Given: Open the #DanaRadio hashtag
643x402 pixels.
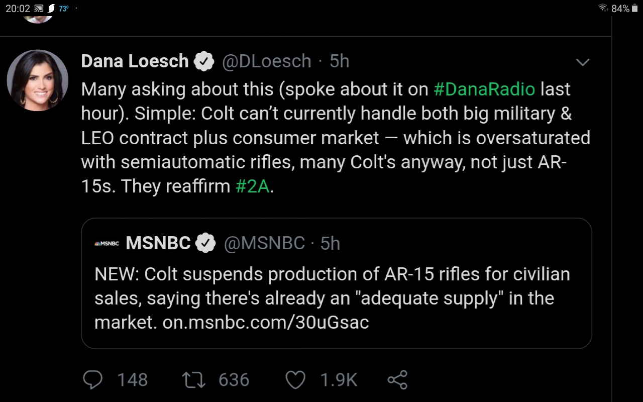Looking at the screenshot, I should 484,89.
